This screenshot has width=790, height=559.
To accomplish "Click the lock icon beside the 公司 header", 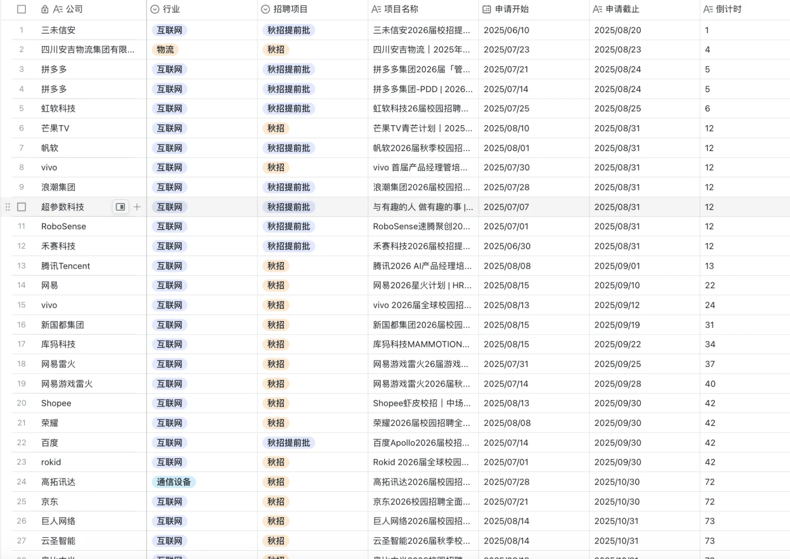I will (45, 9).
